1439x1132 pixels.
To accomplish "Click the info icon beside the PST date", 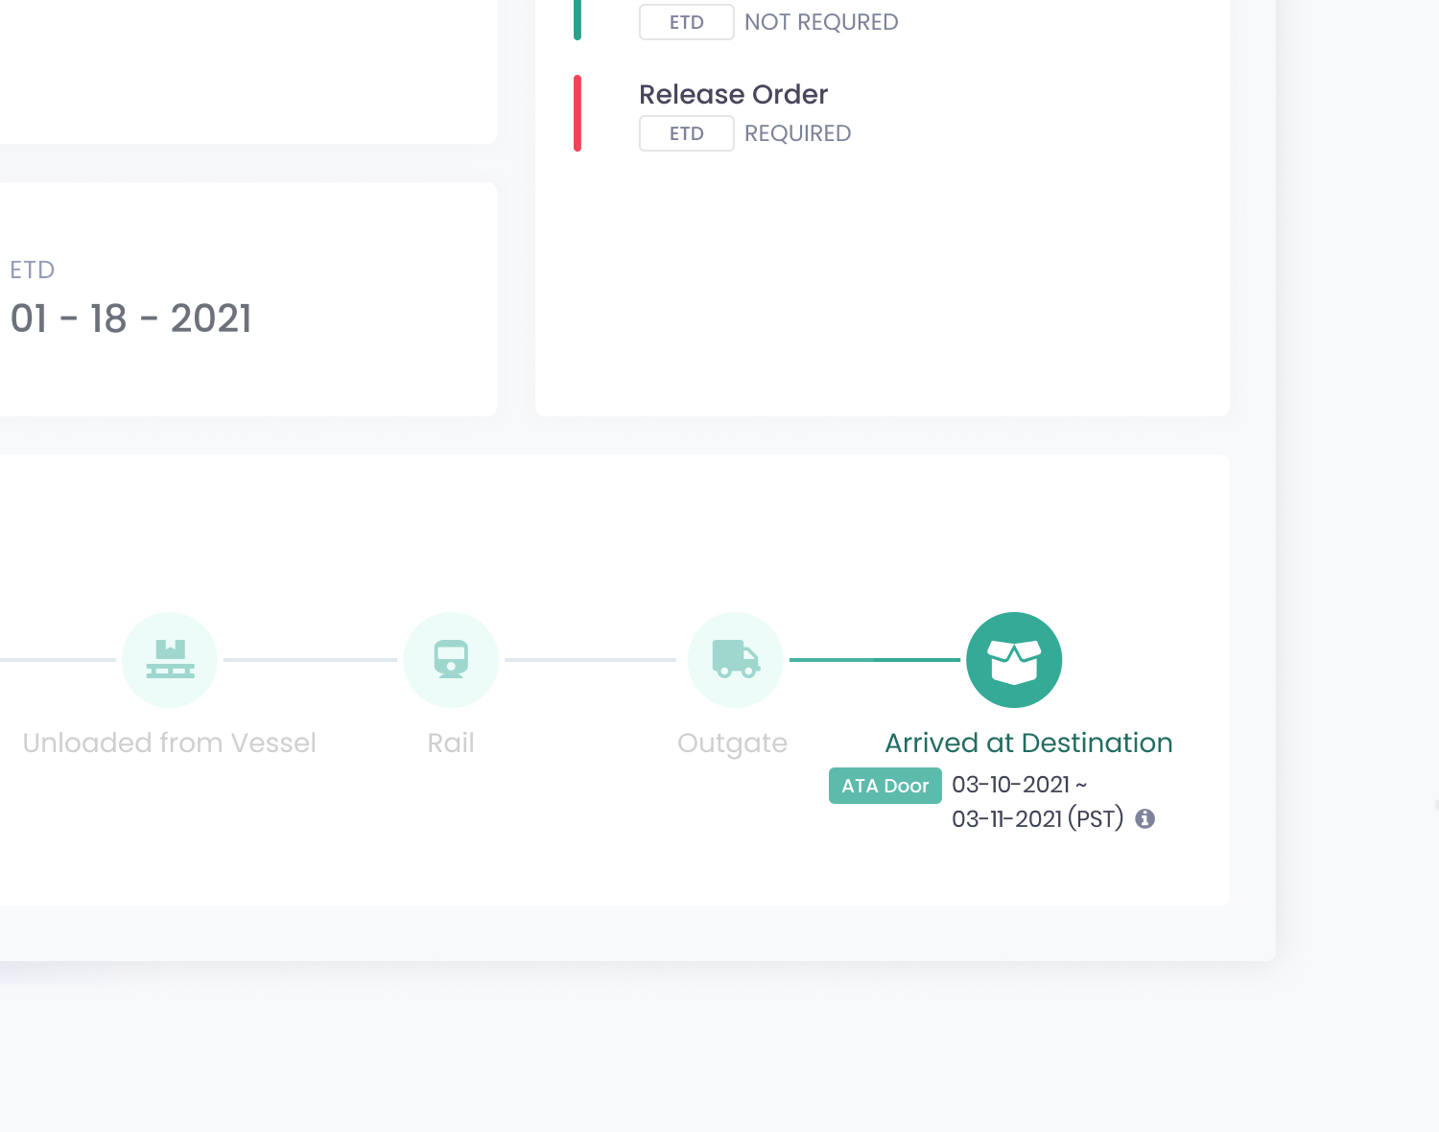I will (1144, 818).
